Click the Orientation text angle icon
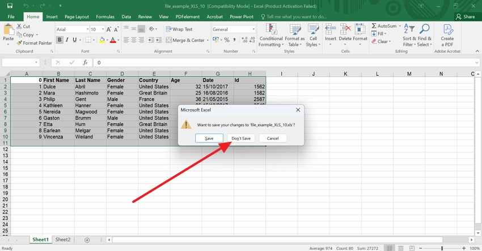Image resolution: width=482 pixels, height=251 pixels. click(x=151, y=29)
